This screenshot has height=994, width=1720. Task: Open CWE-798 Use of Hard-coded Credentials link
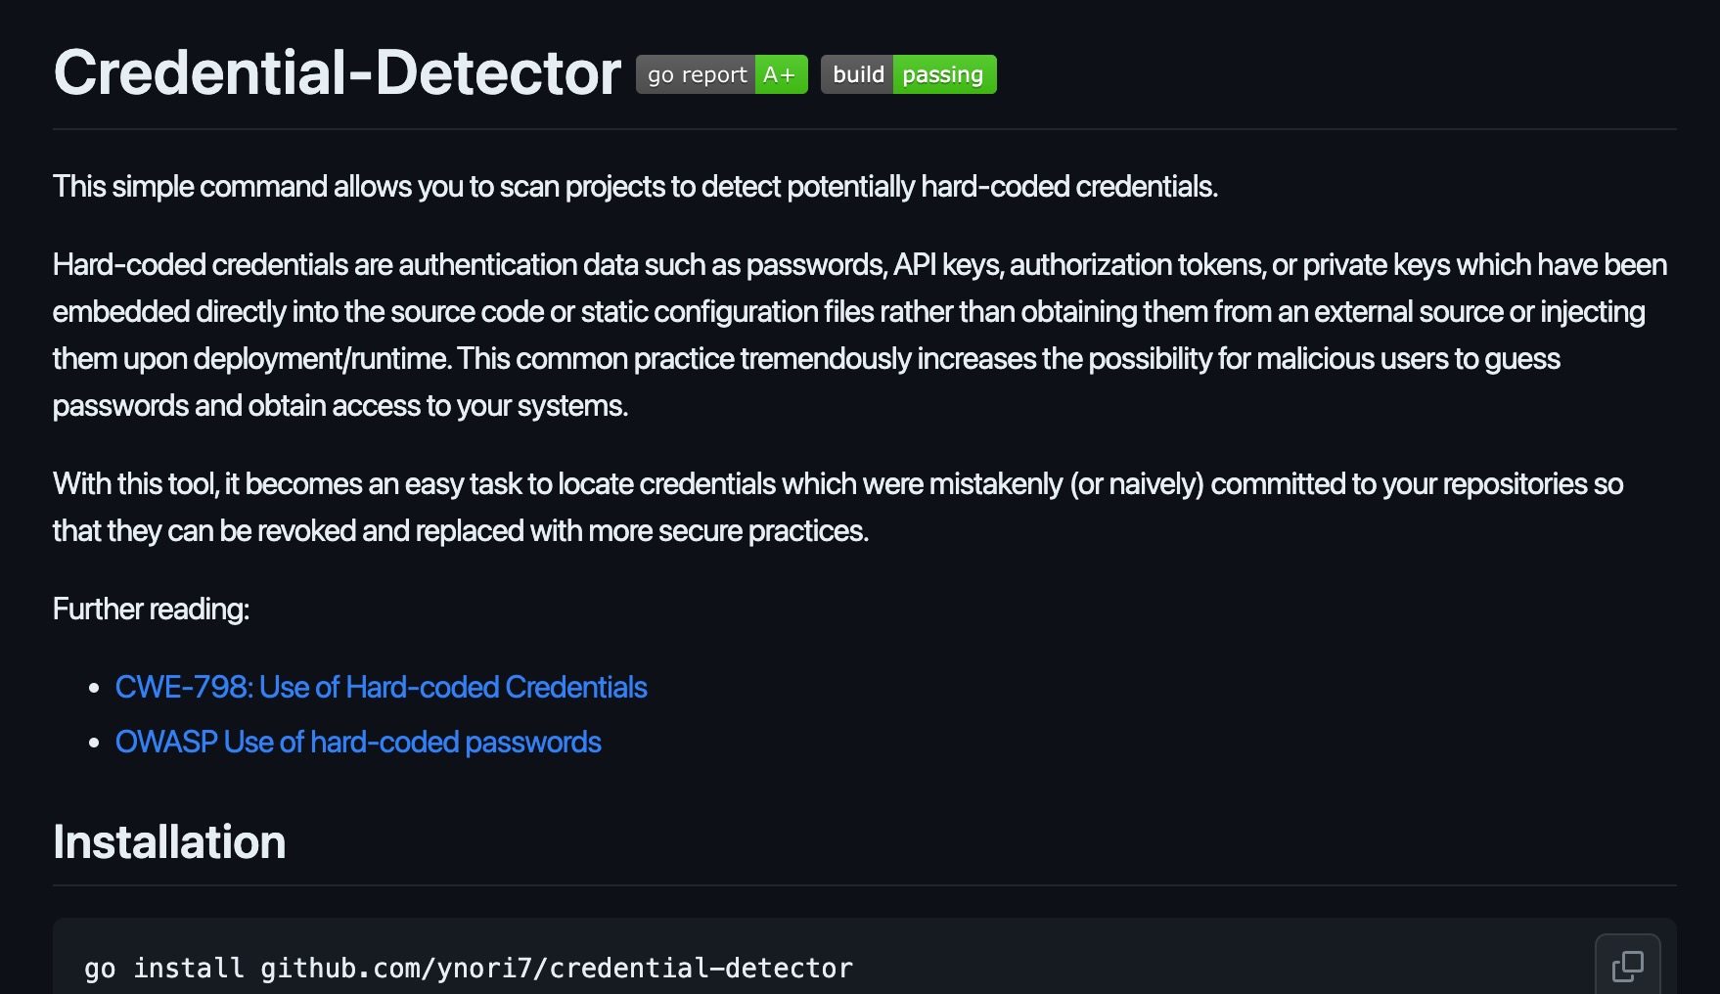[382, 687]
